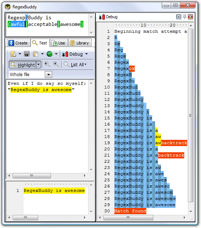The width and height of the screenshot is (201, 228).
Task: Click the New test file icon
Action: 13,54
